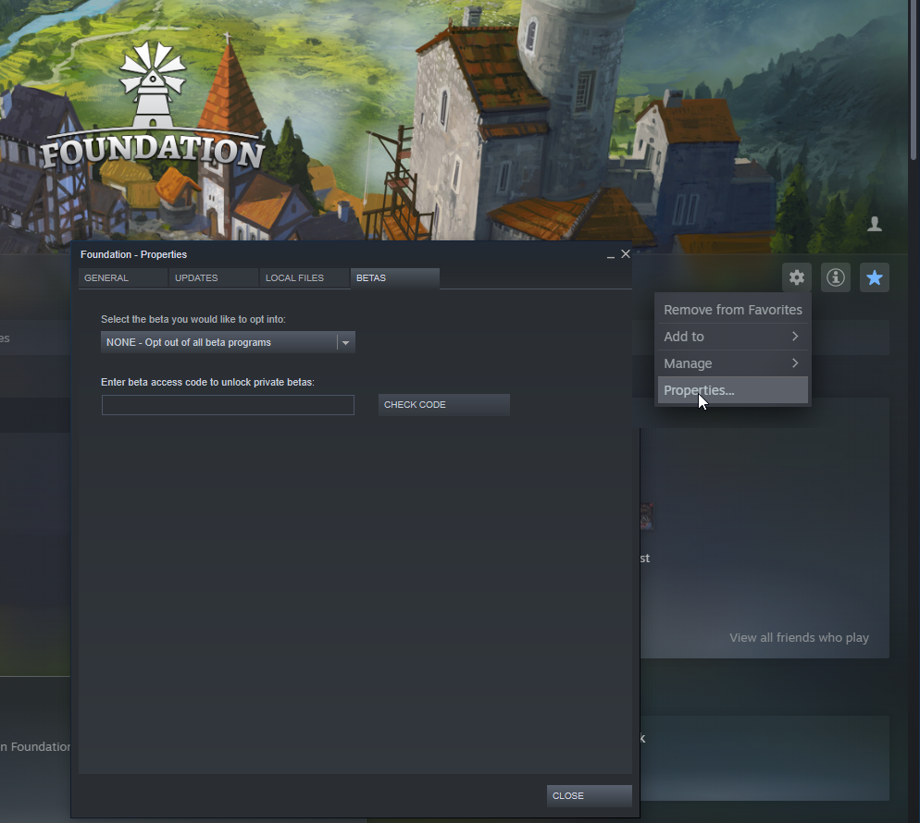This screenshot has width=920, height=823.
Task: Expand the Add to submenu
Action: pos(733,337)
